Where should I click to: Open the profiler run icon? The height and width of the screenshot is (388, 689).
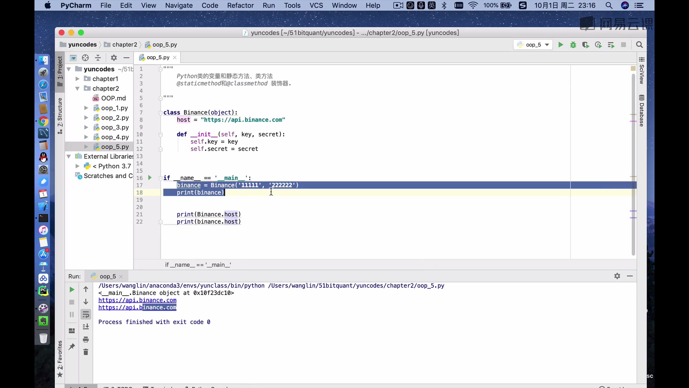point(598,45)
